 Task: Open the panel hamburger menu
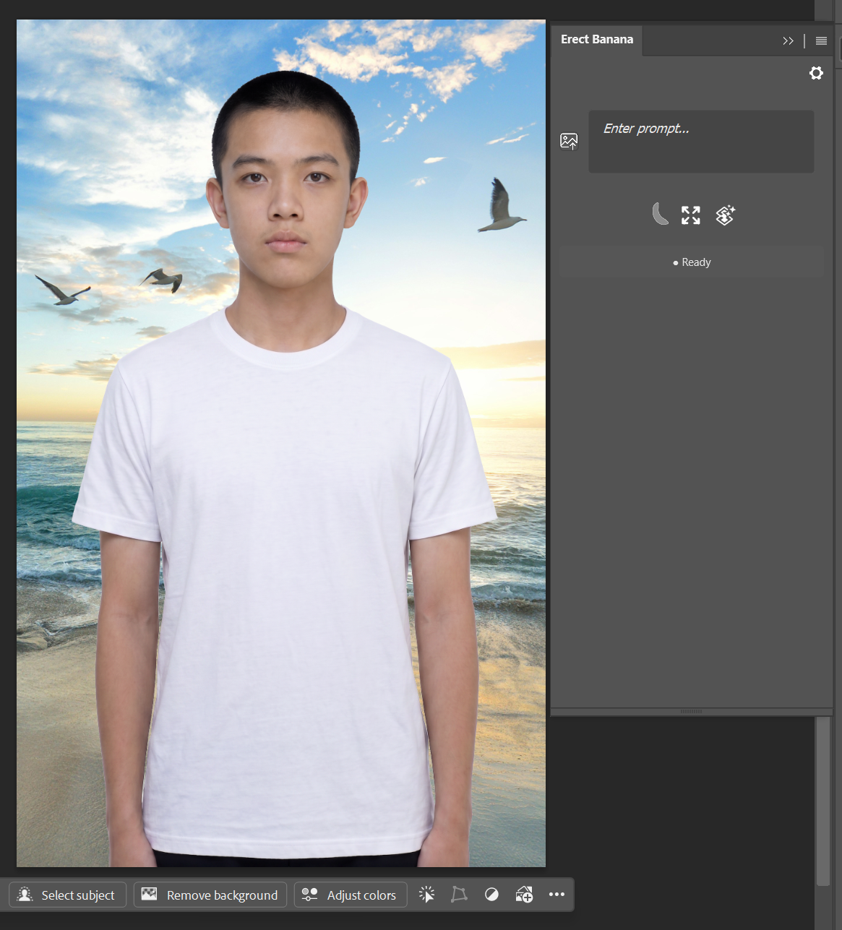pos(821,41)
